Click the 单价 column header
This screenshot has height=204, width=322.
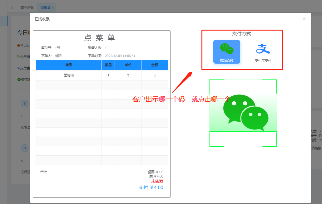click(128, 65)
